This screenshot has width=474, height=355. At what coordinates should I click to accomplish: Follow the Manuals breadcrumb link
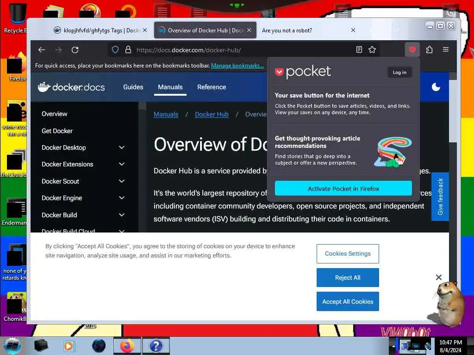tap(166, 115)
